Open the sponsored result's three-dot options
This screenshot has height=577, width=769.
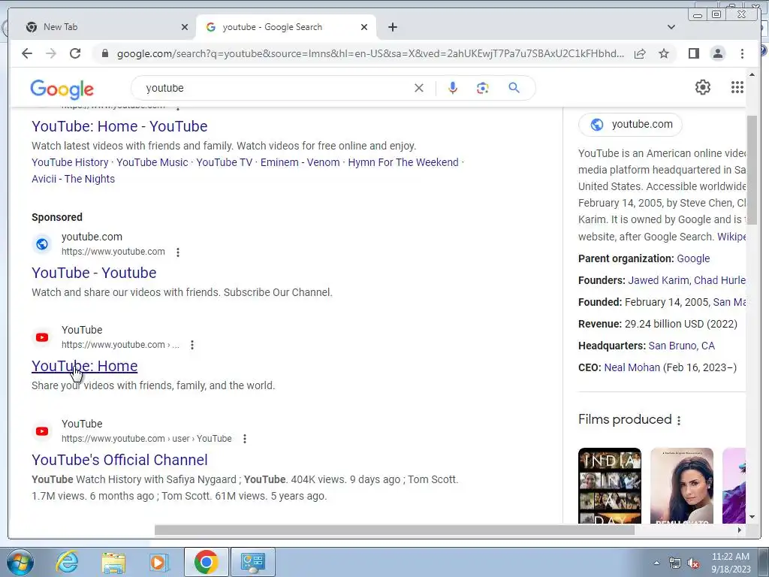177,252
